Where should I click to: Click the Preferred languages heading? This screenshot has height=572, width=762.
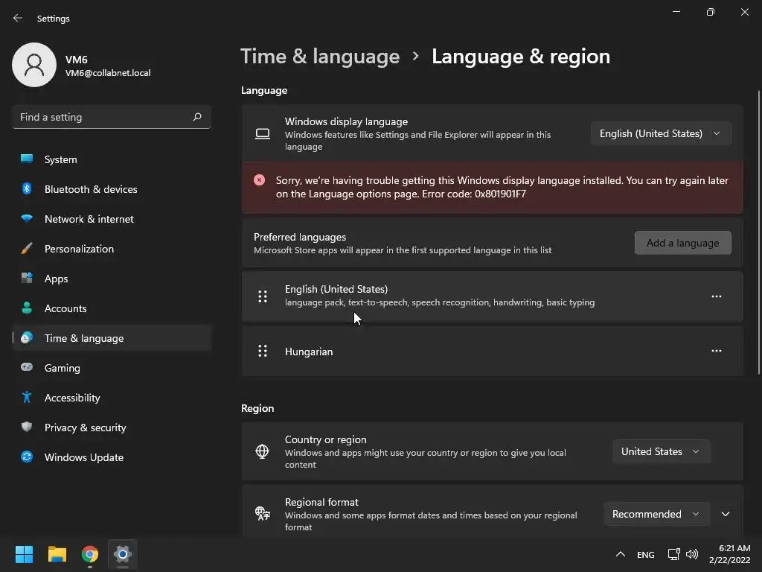click(x=300, y=237)
